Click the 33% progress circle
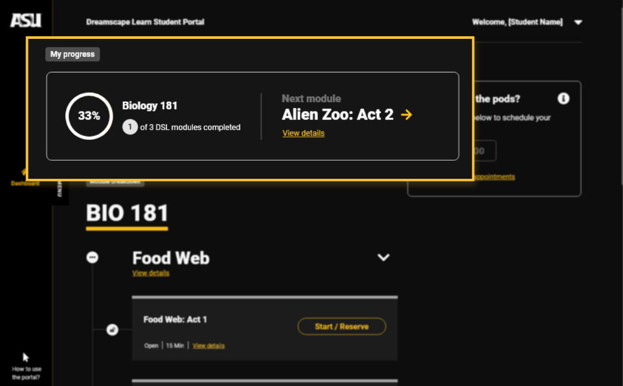Viewport: 623px width, 386px height. [x=89, y=116]
